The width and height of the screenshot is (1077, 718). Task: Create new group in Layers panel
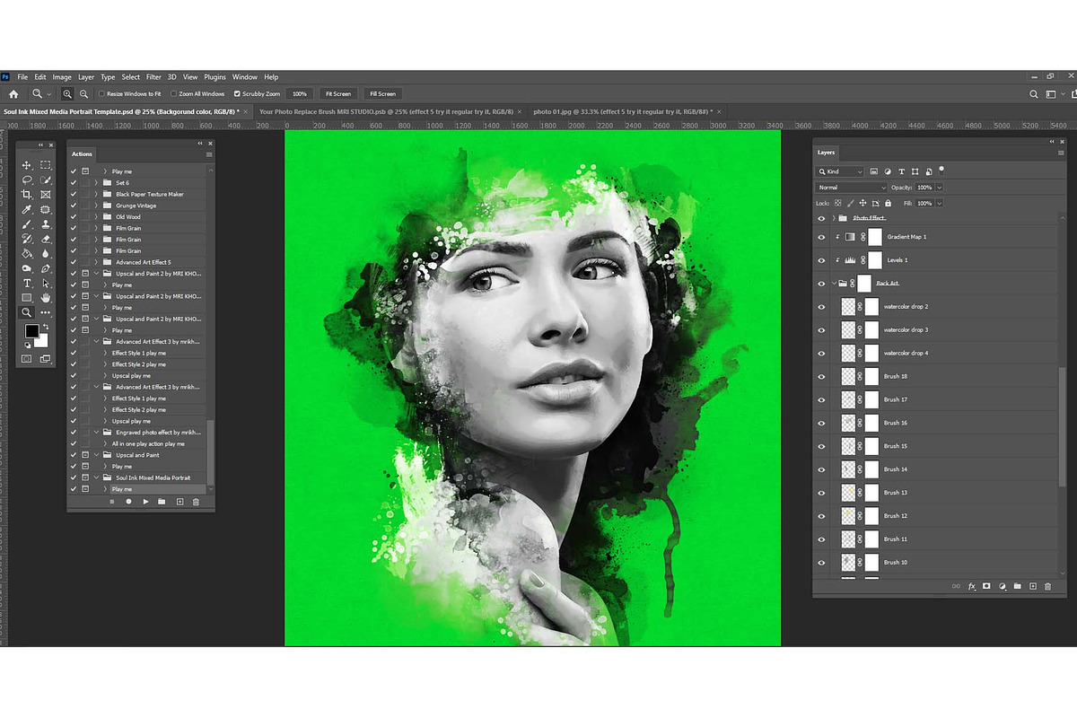[x=1017, y=586]
